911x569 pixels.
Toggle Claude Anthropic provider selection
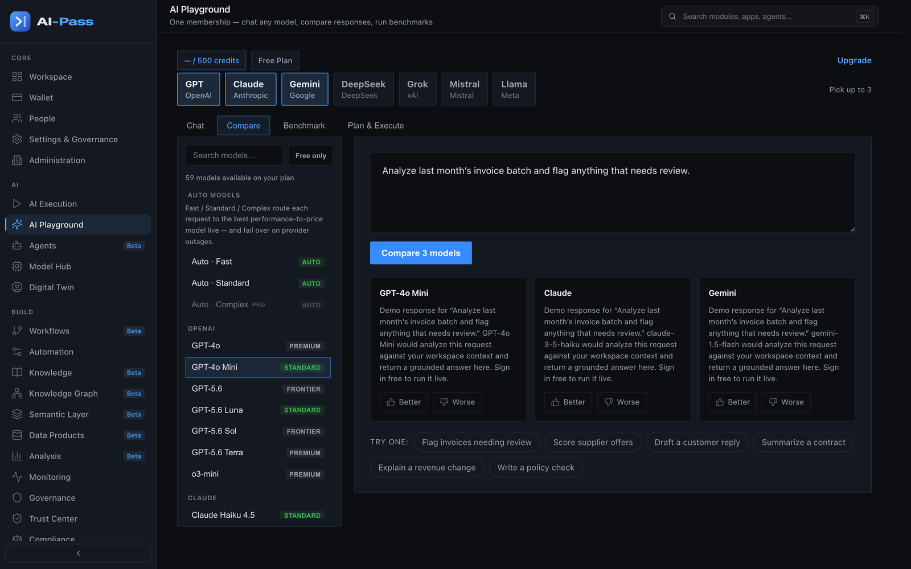pyautogui.click(x=251, y=89)
